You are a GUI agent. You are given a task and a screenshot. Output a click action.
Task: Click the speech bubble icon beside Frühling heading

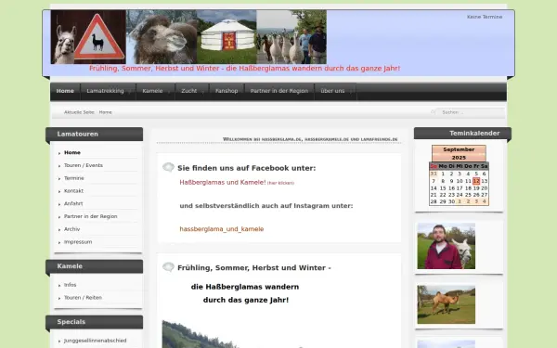168,267
